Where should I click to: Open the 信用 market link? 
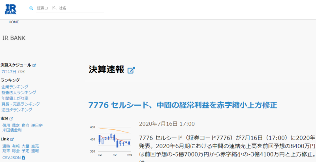pos(6,125)
